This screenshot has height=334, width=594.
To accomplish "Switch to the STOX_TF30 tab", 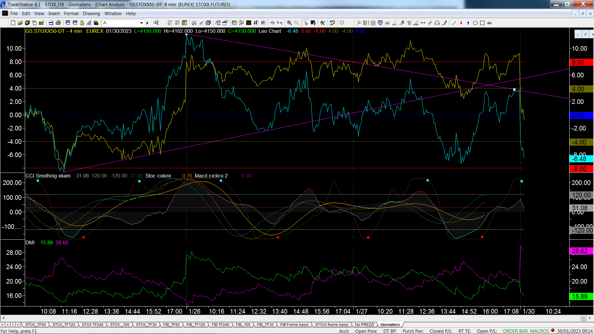I will click(x=146, y=325).
